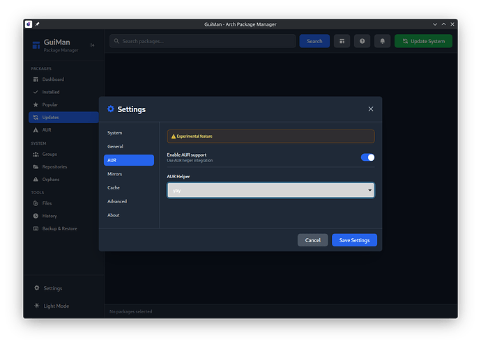481x346 pixels.
Task: Cancel the settings changes
Action: click(312, 240)
